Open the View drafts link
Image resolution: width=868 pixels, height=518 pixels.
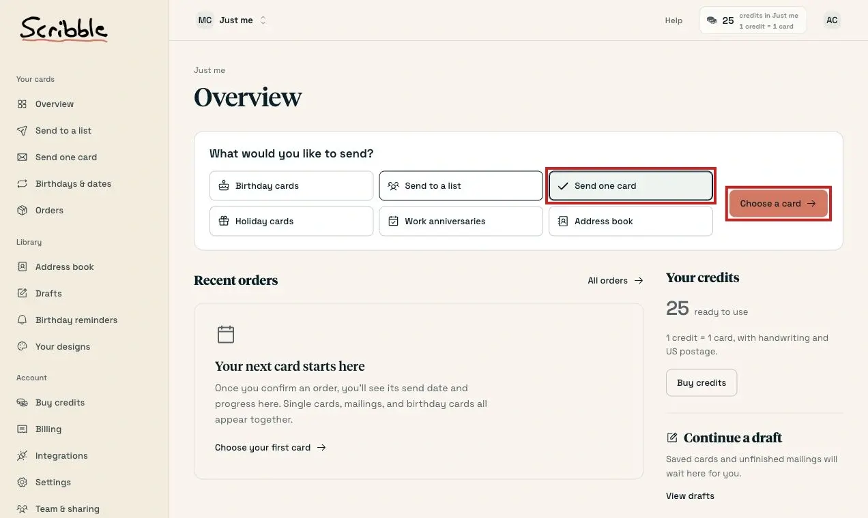click(x=690, y=496)
